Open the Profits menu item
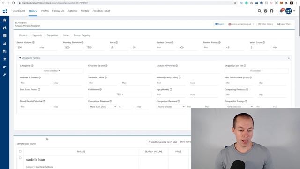Screen dimensions: 300x169 [x=45, y=11]
